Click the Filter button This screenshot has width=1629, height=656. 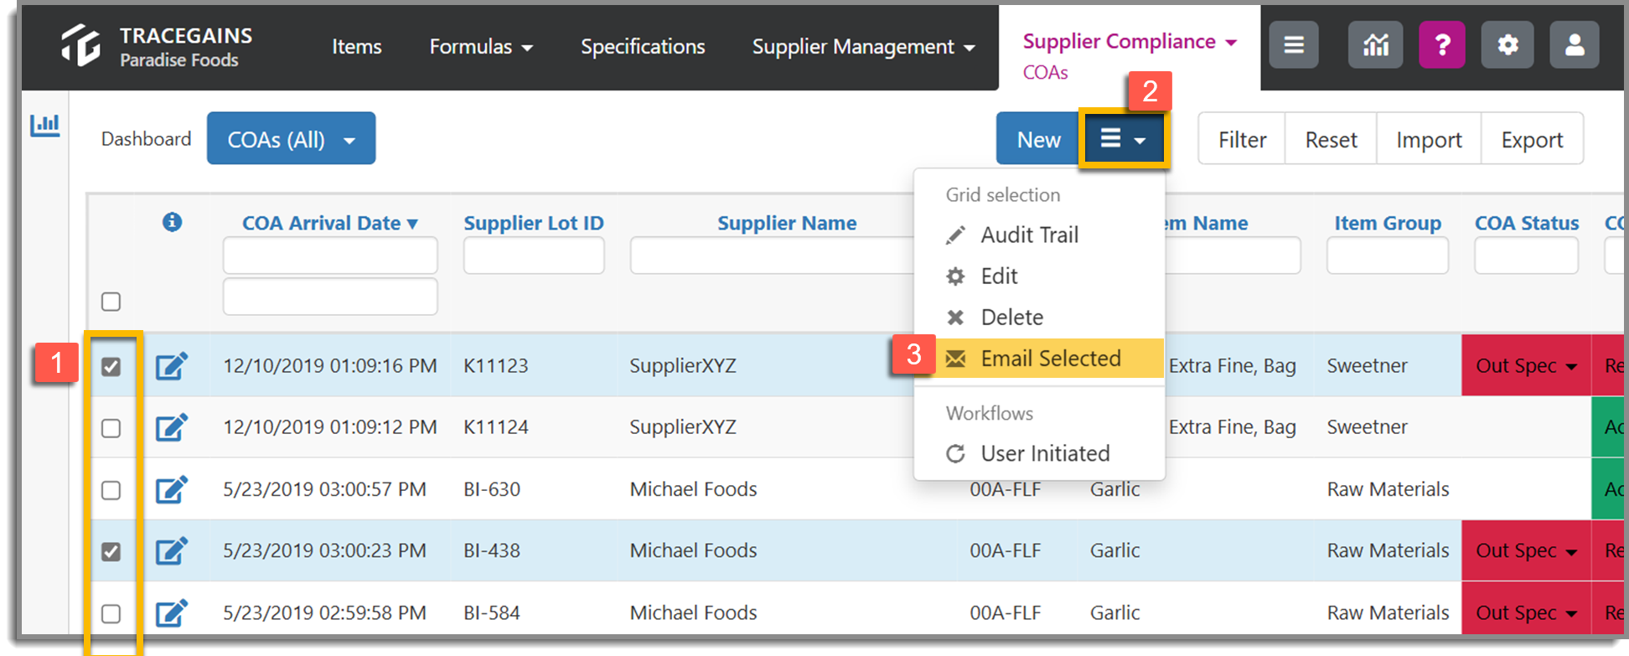[1242, 139]
